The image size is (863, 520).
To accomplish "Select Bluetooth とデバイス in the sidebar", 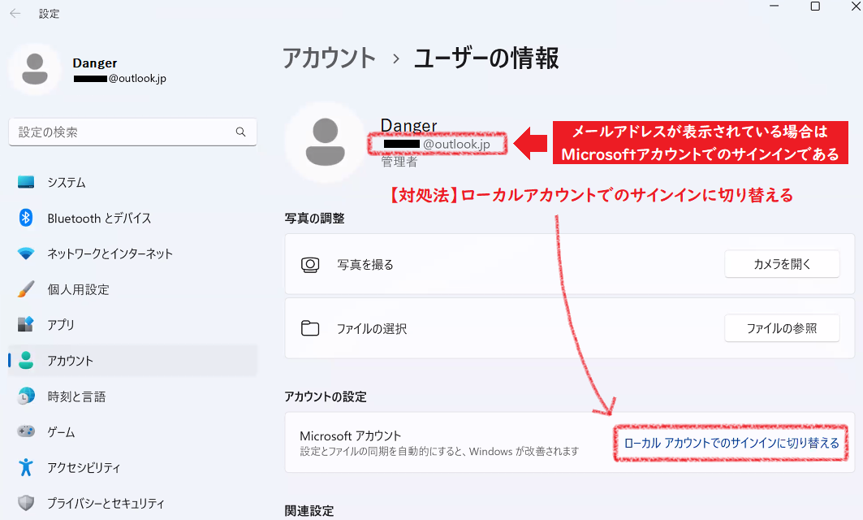I will (97, 217).
